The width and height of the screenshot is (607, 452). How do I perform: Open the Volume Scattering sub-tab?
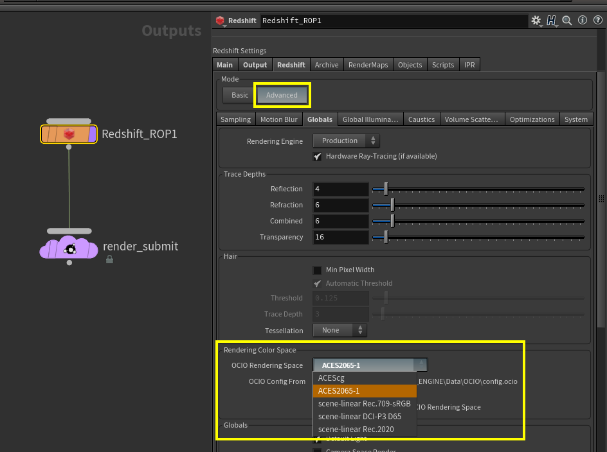pos(471,119)
